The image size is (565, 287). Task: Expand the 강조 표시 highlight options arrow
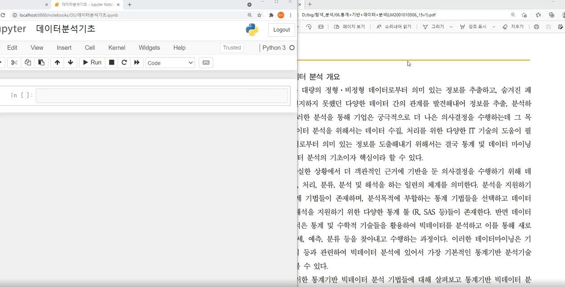tap(494, 27)
